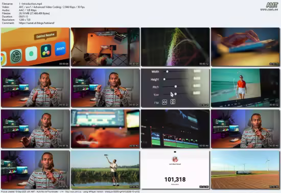281x193 pixels.
Task: Click the Yaw label text
Action: pos(156,94)
